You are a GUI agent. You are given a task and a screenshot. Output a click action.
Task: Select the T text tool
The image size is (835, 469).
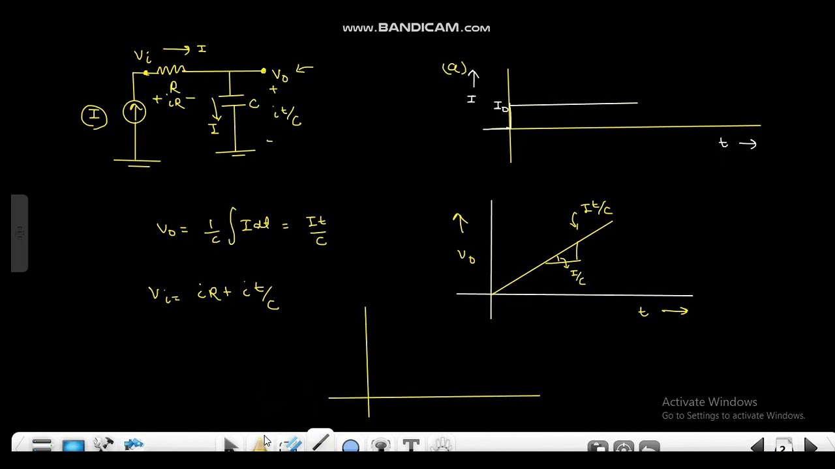pos(411,446)
